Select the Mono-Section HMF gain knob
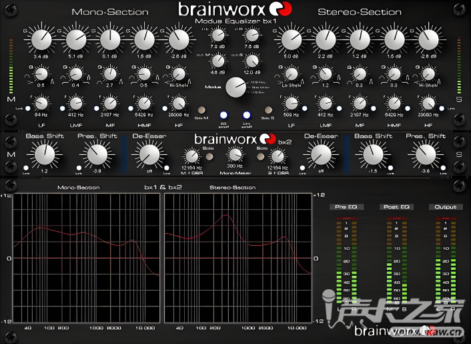The width and height of the screenshot is (471, 344). pos(145,39)
